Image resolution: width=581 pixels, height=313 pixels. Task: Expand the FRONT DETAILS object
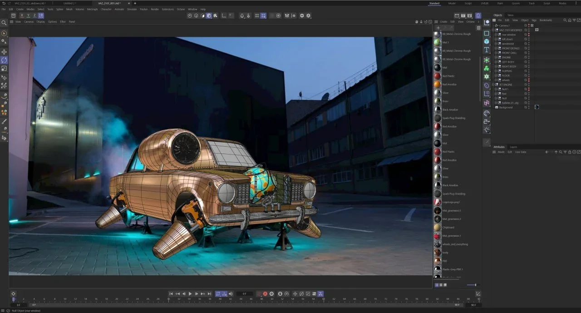coord(496,48)
